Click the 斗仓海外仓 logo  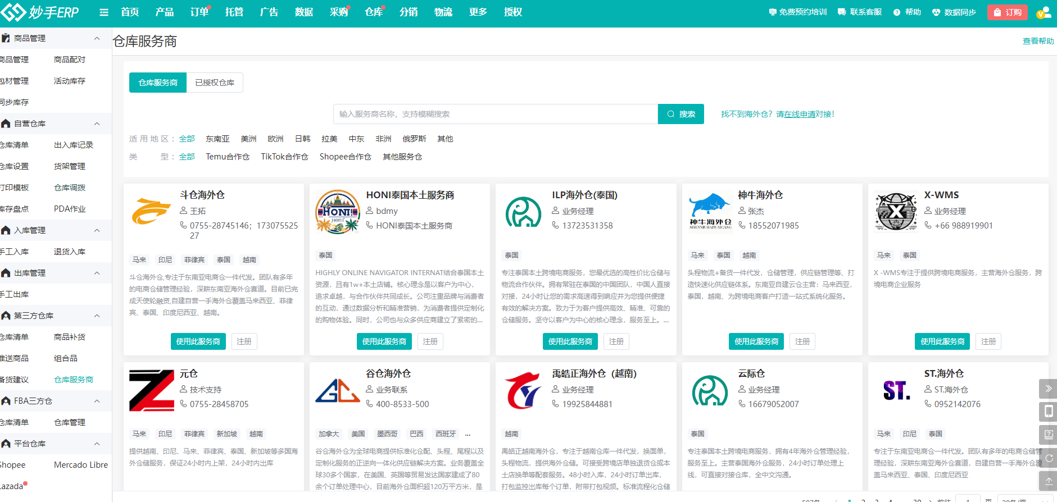click(151, 212)
